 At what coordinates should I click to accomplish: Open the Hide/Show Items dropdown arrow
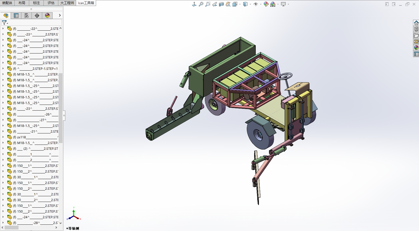(261, 4)
